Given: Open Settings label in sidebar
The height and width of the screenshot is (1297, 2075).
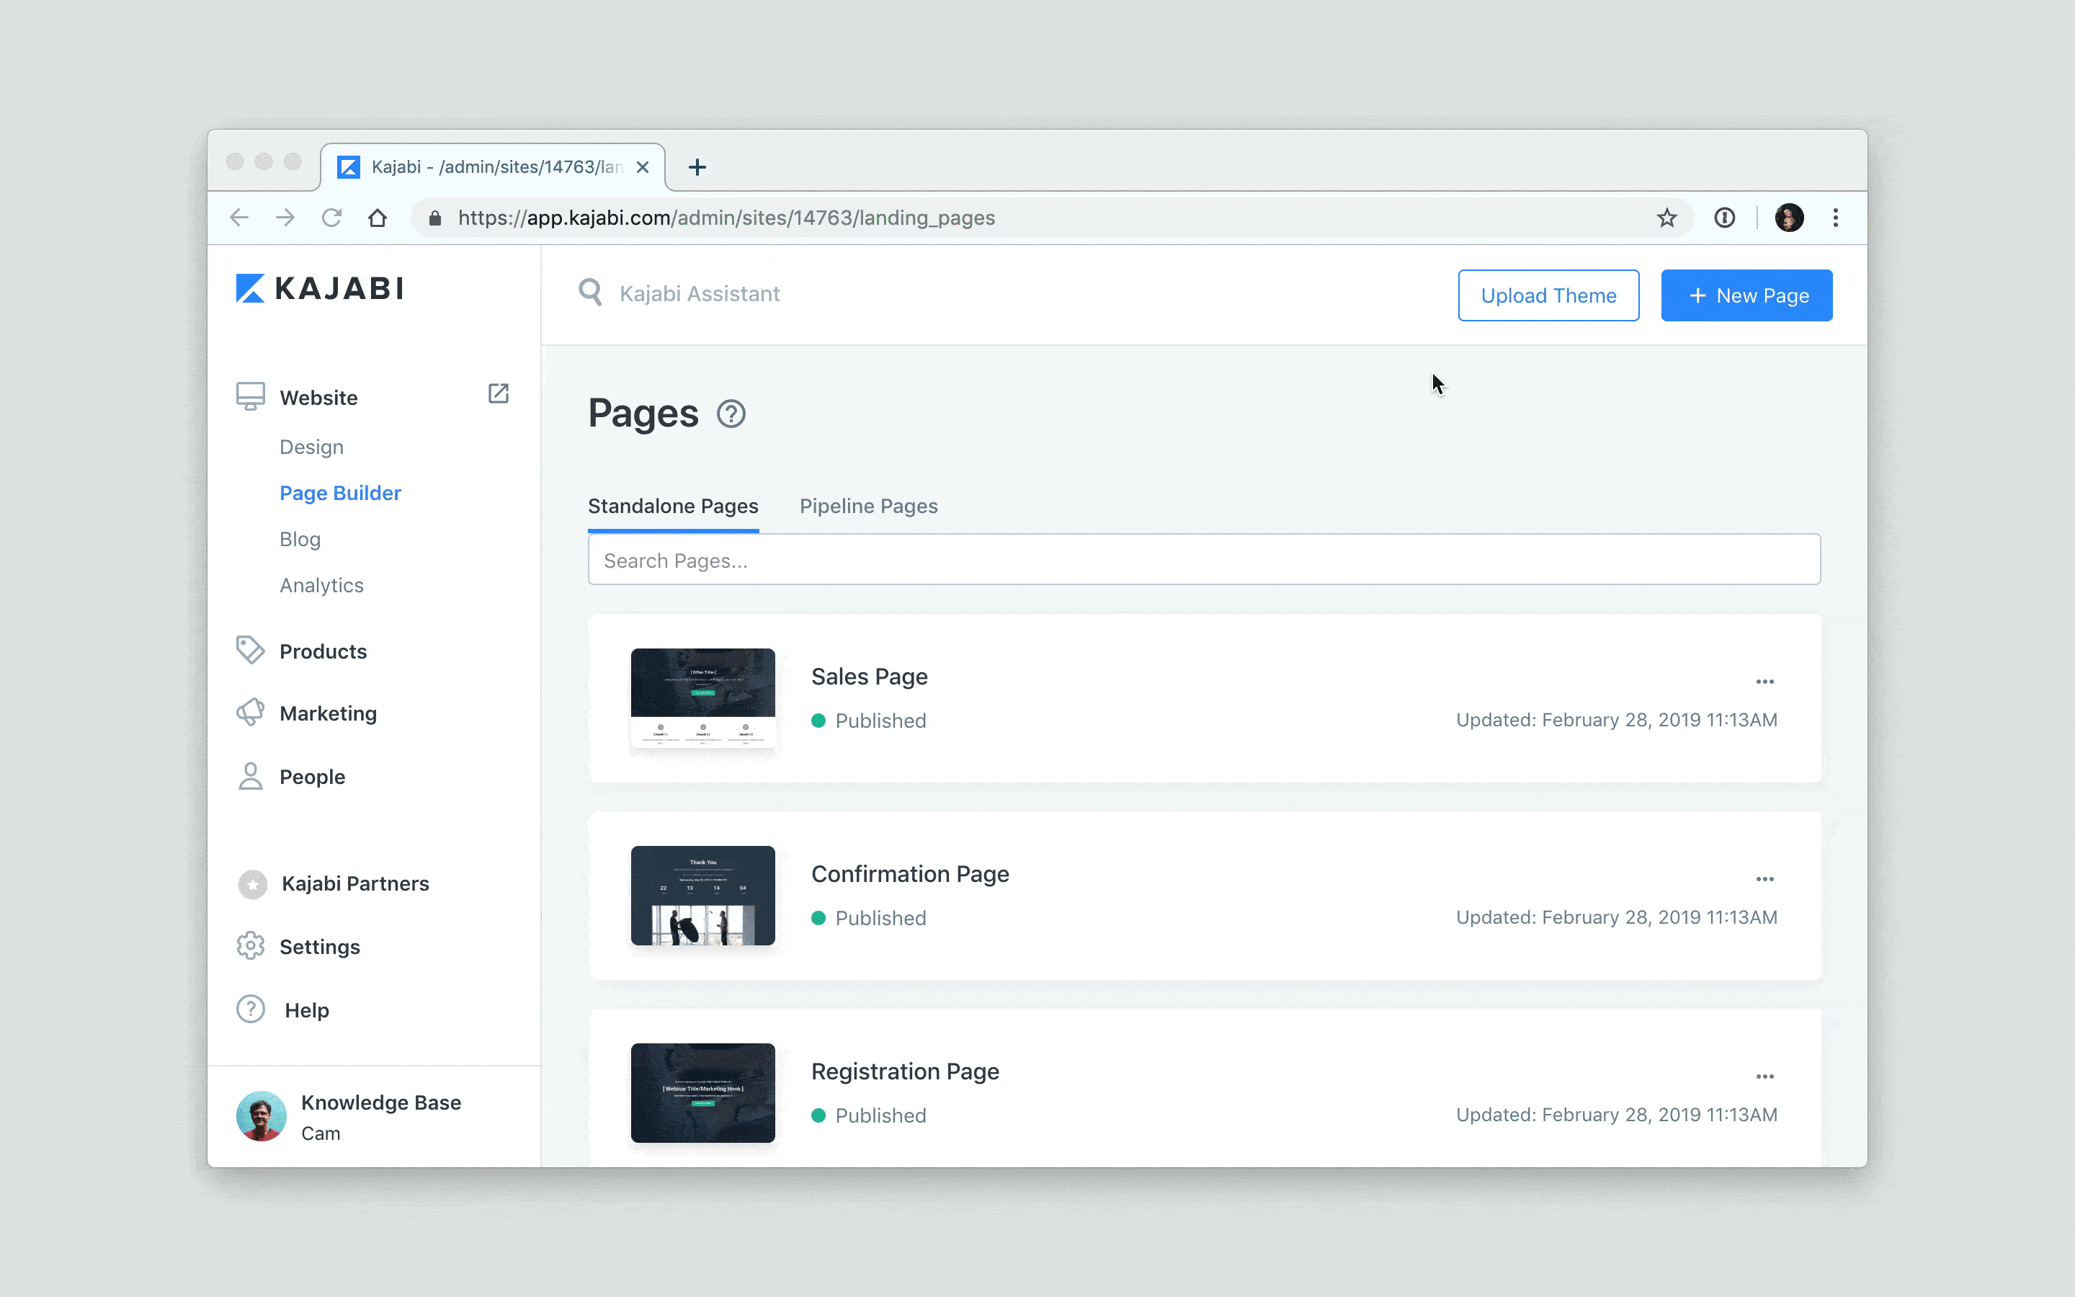Looking at the screenshot, I should (320, 947).
